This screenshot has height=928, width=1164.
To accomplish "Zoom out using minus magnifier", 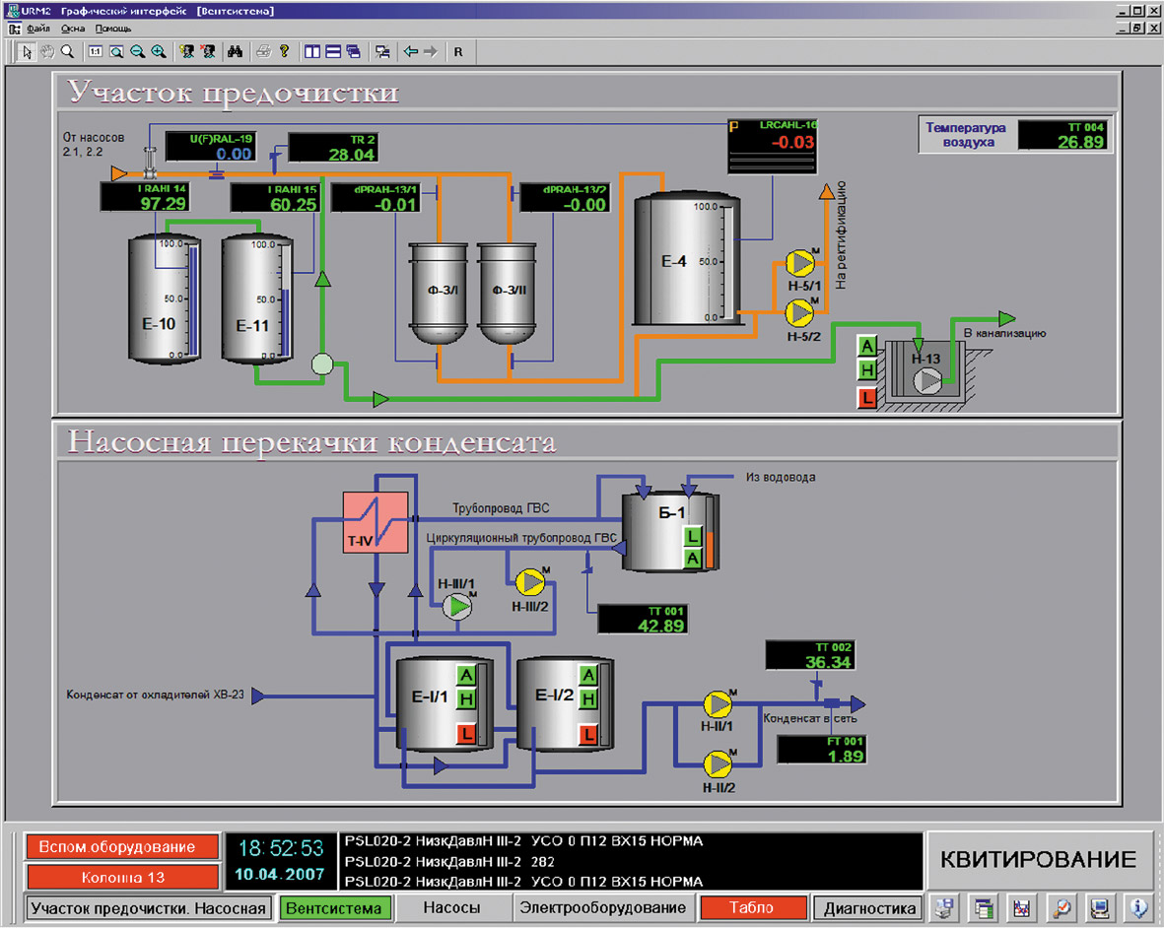I will click(x=137, y=52).
